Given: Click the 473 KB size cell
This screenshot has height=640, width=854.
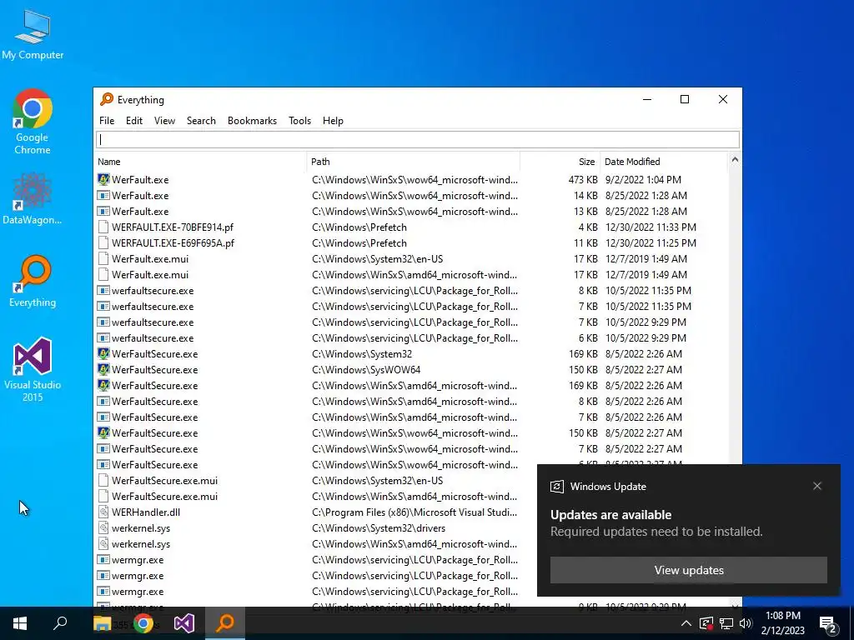Looking at the screenshot, I should [583, 180].
